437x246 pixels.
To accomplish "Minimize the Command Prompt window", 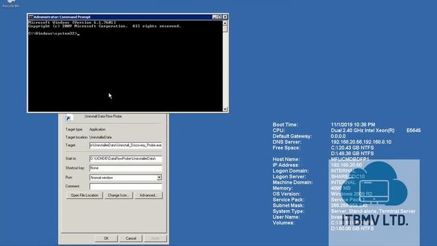I will pos(214,17).
